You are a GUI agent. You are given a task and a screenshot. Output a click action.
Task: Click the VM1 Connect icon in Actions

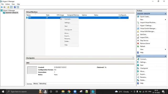(x=138, y=59)
